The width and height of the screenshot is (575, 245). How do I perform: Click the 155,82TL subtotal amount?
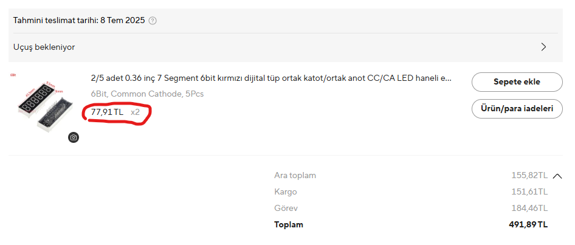click(x=529, y=175)
